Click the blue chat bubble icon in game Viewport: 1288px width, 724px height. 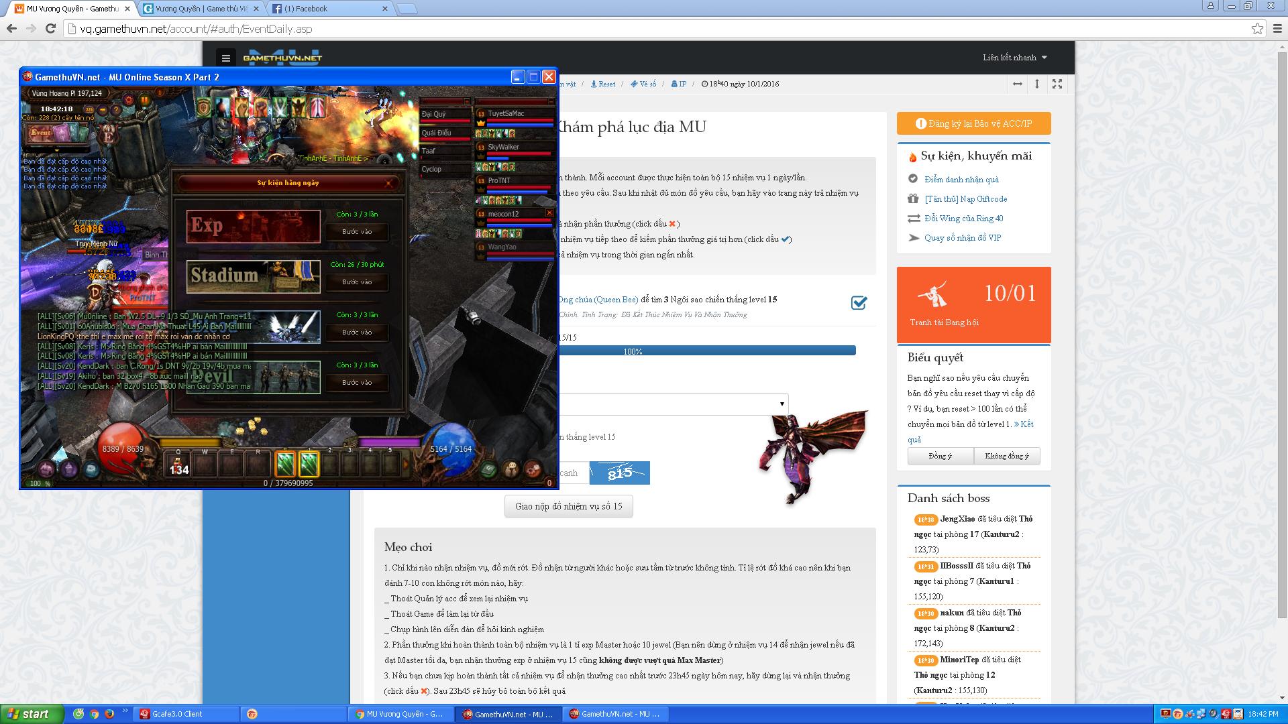(92, 470)
